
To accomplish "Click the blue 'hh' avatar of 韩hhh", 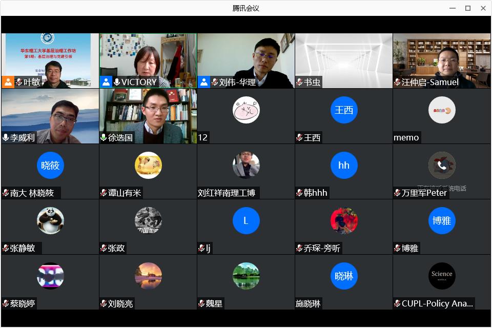I will click(344, 165).
